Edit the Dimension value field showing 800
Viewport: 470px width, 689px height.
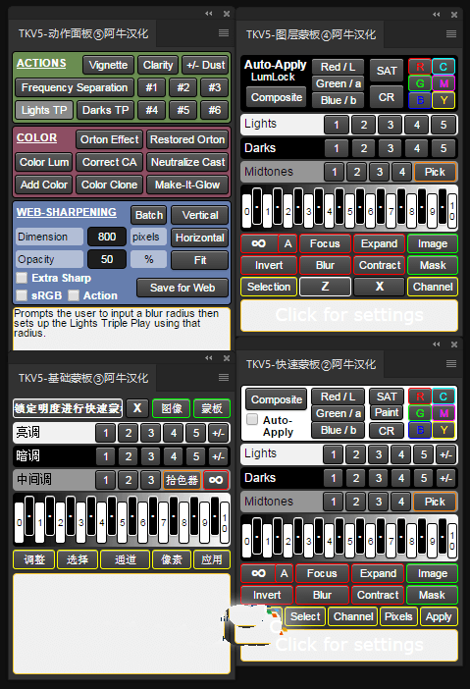coord(107,237)
